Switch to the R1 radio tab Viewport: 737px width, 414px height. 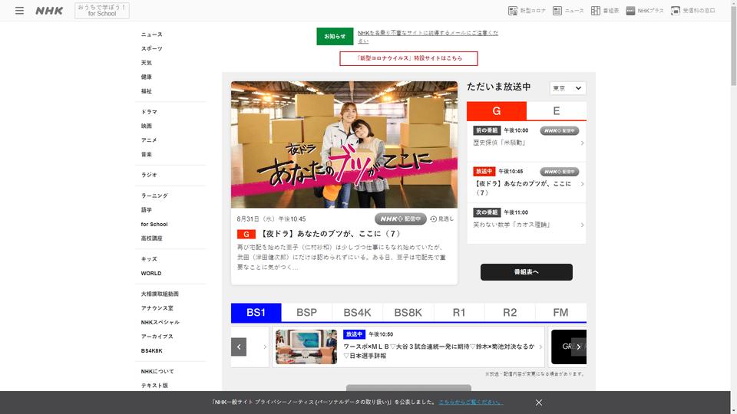[459, 313]
